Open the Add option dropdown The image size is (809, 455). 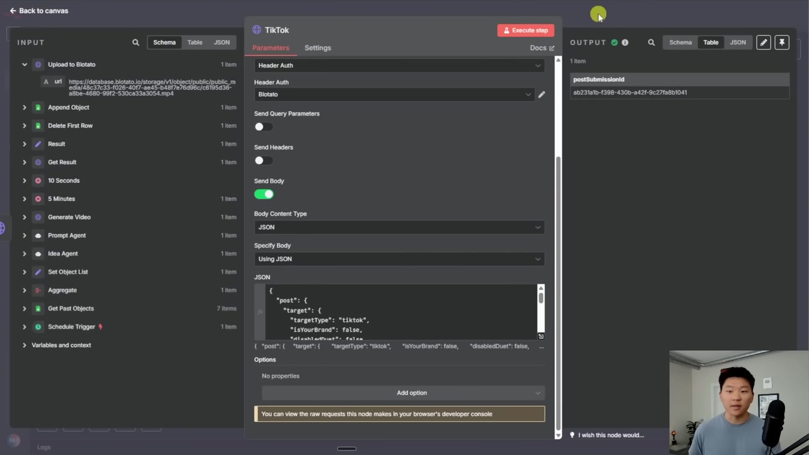click(x=403, y=393)
